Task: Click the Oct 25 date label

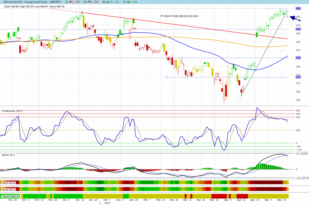Action: [12, 200]
